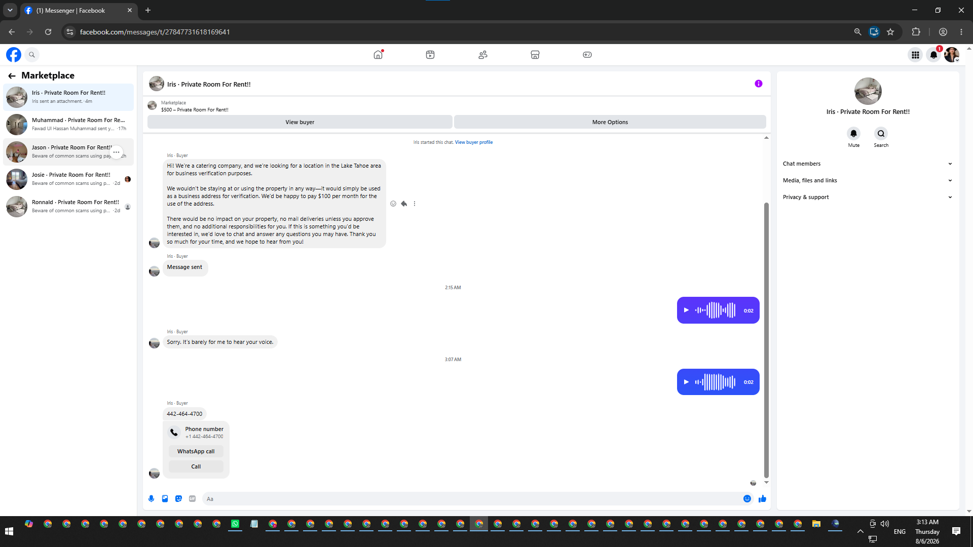Choose a sticker from the sticker icon
Screen dimensions: 973x547
click(178, 499)
